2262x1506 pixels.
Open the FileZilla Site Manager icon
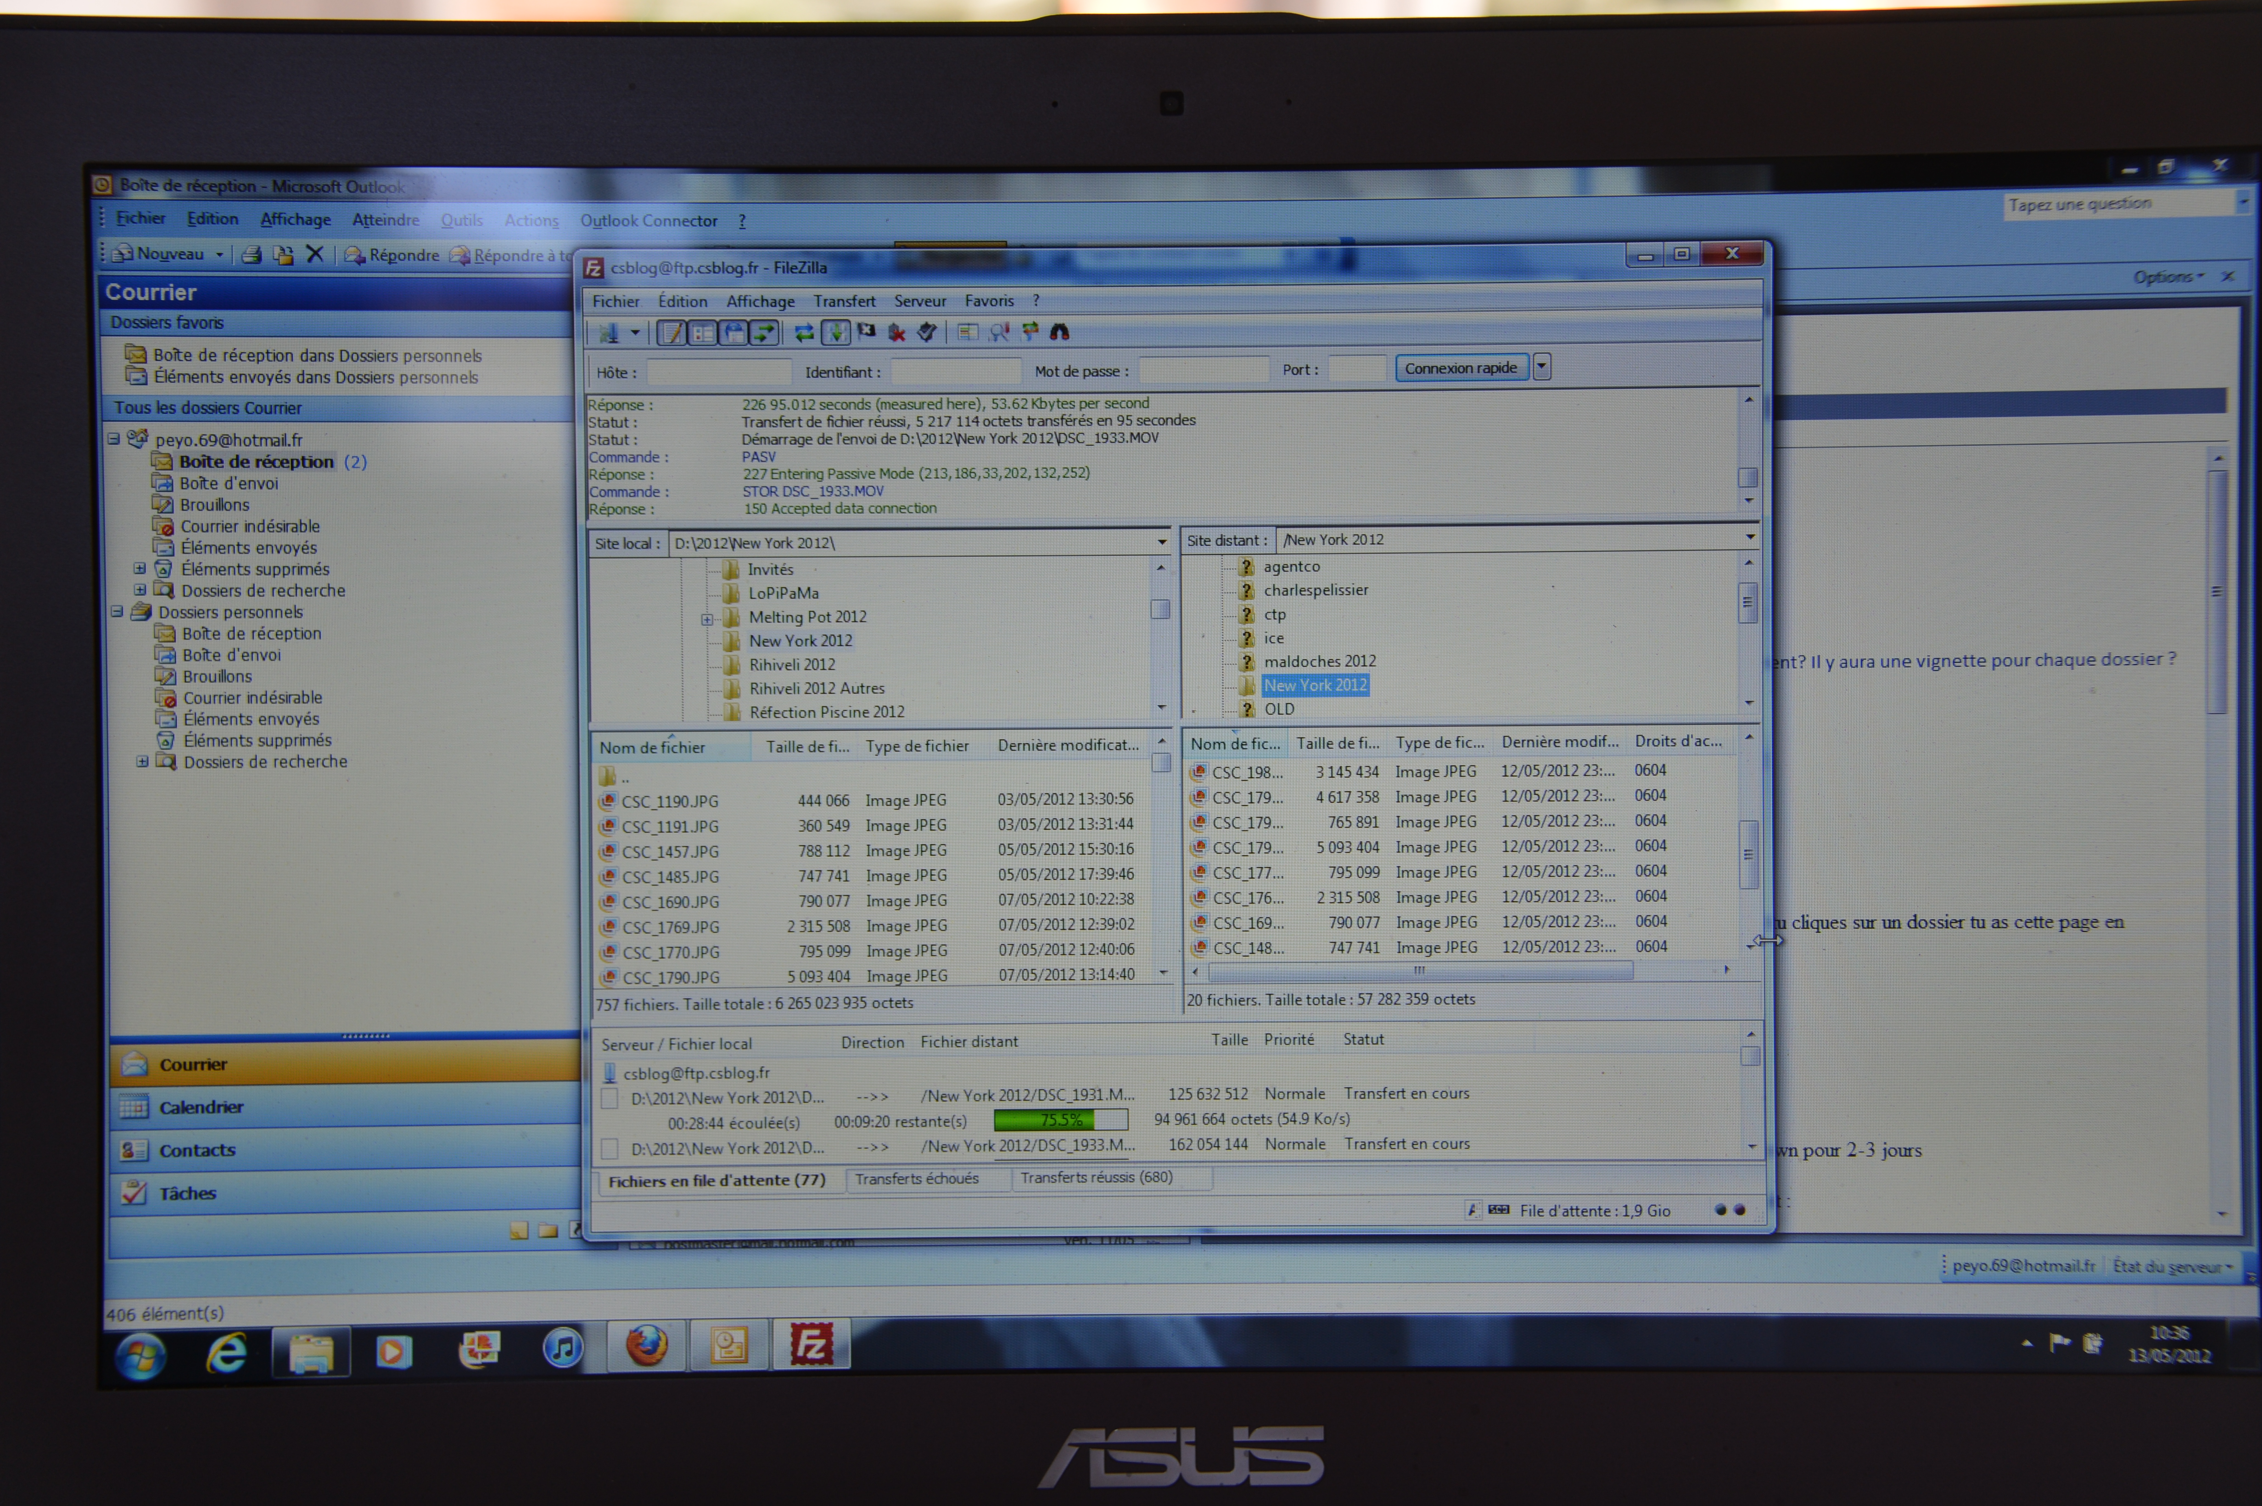point(609,333)
